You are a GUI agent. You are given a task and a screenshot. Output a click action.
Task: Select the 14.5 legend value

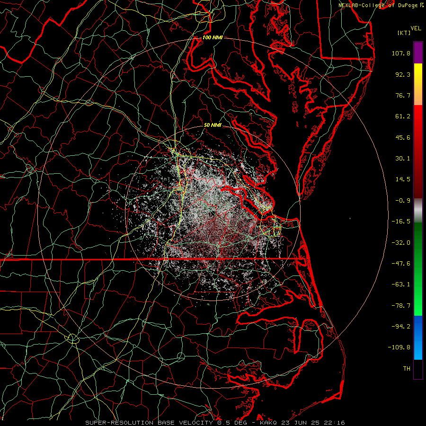(x=403, y=179)
